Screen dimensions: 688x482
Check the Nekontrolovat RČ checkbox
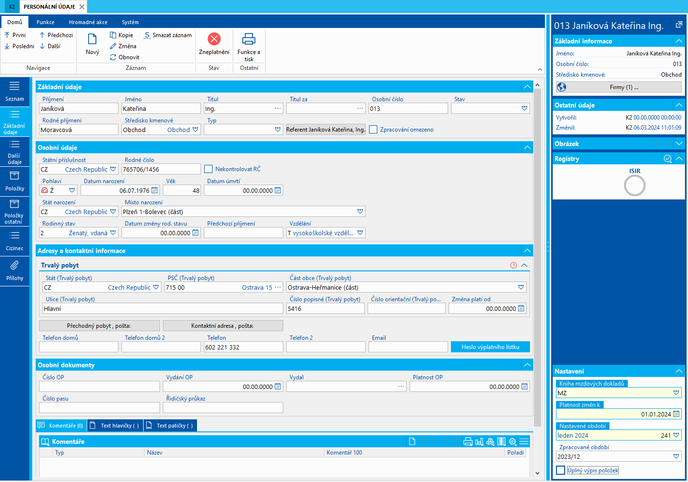(209, 169)
